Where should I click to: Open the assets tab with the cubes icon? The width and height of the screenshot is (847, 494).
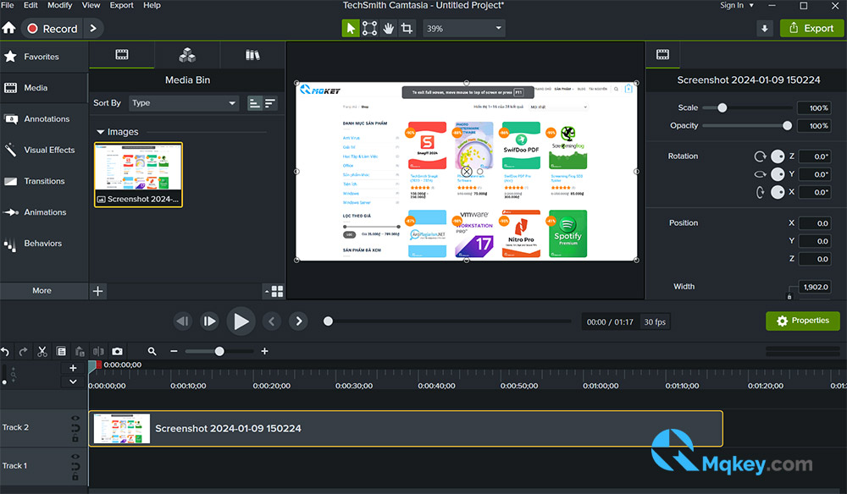(187, 54)
